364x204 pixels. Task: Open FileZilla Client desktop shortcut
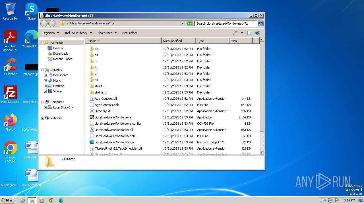click(10, 94)
